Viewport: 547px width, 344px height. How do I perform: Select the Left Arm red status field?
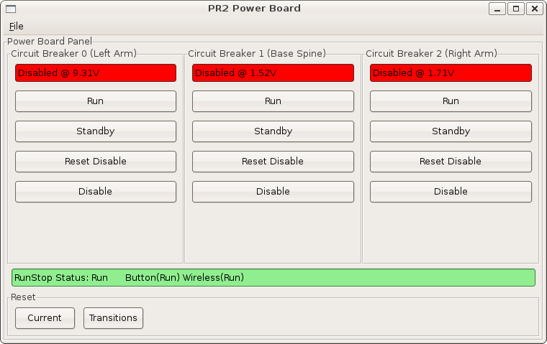[x=96, y=73]
